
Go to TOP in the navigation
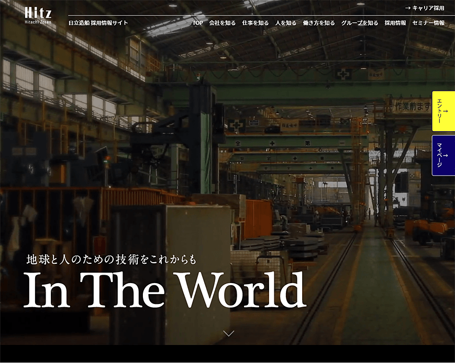197,23
